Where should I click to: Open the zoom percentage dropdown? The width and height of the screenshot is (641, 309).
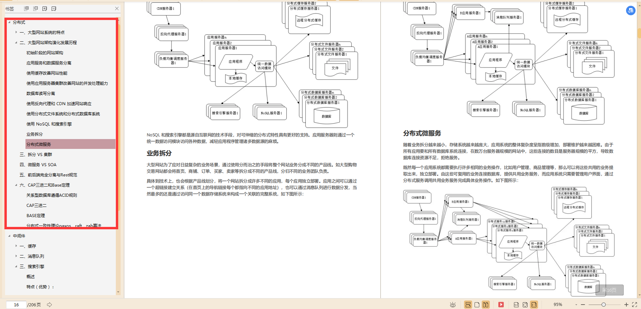click(x=576, y=304)
